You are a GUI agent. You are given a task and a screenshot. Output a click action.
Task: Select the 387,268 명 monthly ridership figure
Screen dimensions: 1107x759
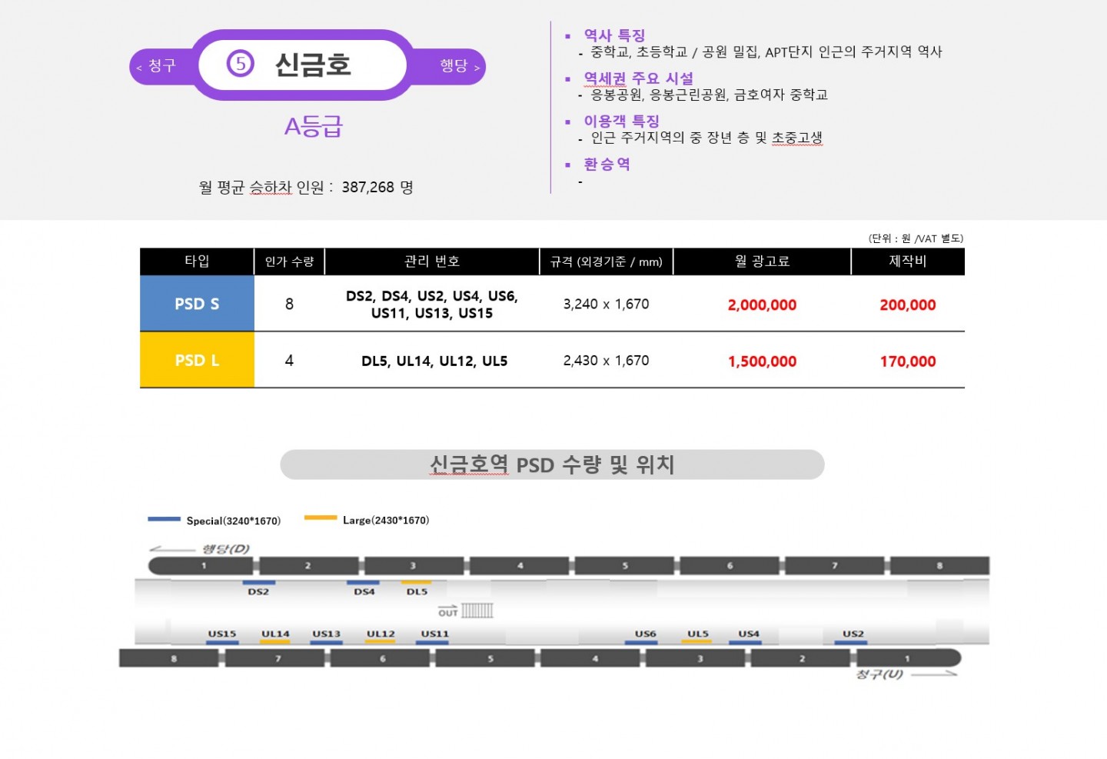[377, 187]
